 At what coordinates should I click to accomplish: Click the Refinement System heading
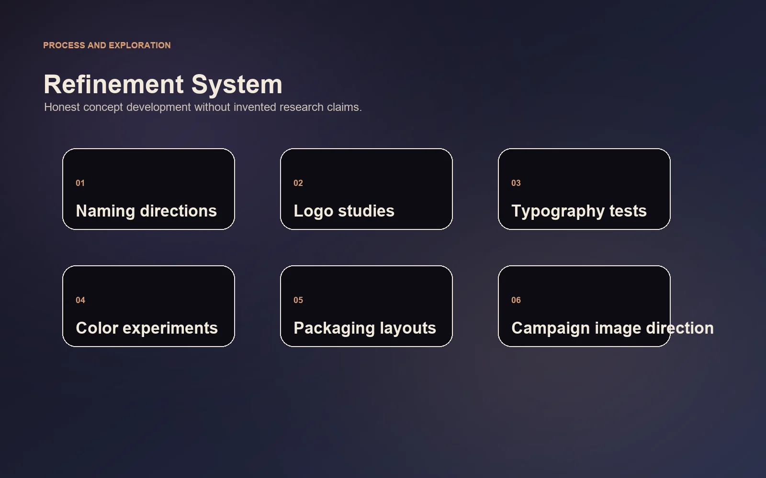163,85
